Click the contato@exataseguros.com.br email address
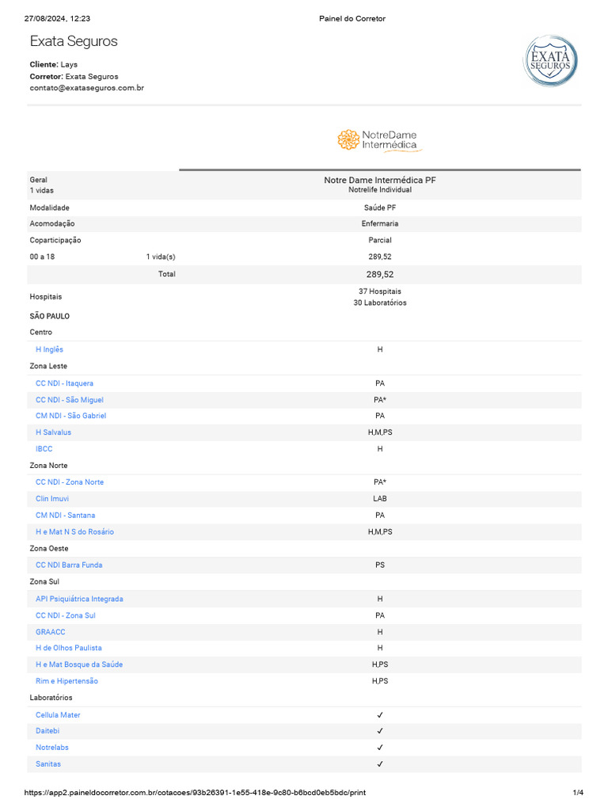Image resolution: width=608 pixels, height=811 pixels. click(87, 88)
